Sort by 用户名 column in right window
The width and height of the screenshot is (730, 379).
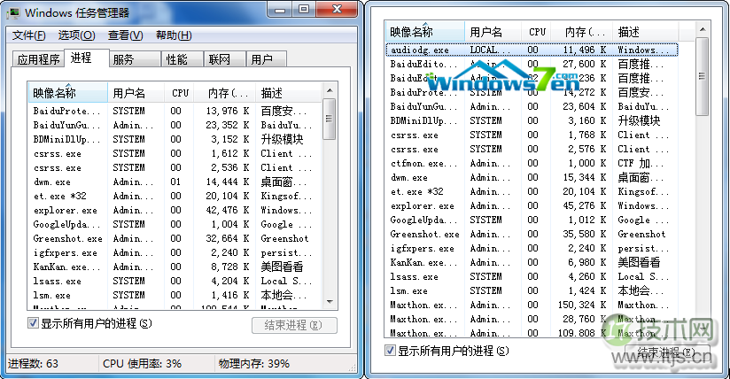pos(493,32)
